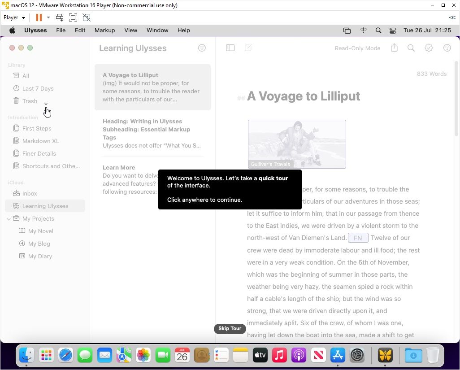460x370 pixels.
Task: Select the Last 7 Days smart filter
Action: coord(38,88)
